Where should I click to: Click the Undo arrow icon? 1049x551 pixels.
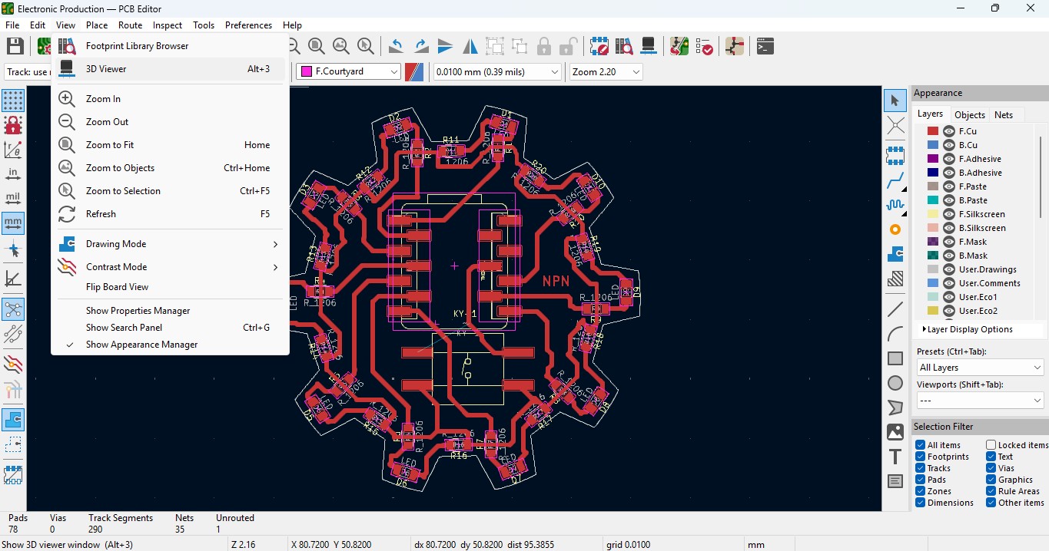point(396,46)
